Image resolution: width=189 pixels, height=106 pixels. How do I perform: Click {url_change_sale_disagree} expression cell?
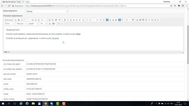point(14,69)
